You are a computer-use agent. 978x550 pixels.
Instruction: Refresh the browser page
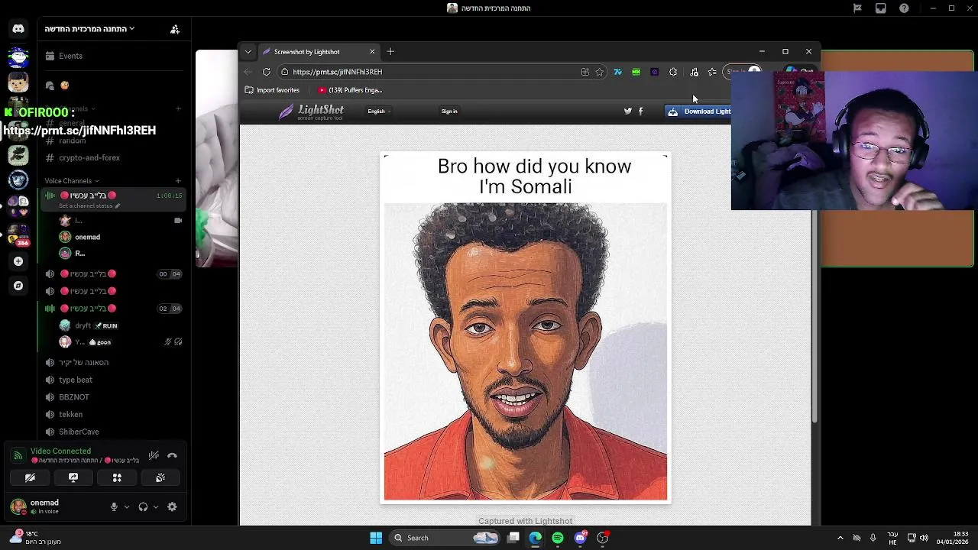266,72
